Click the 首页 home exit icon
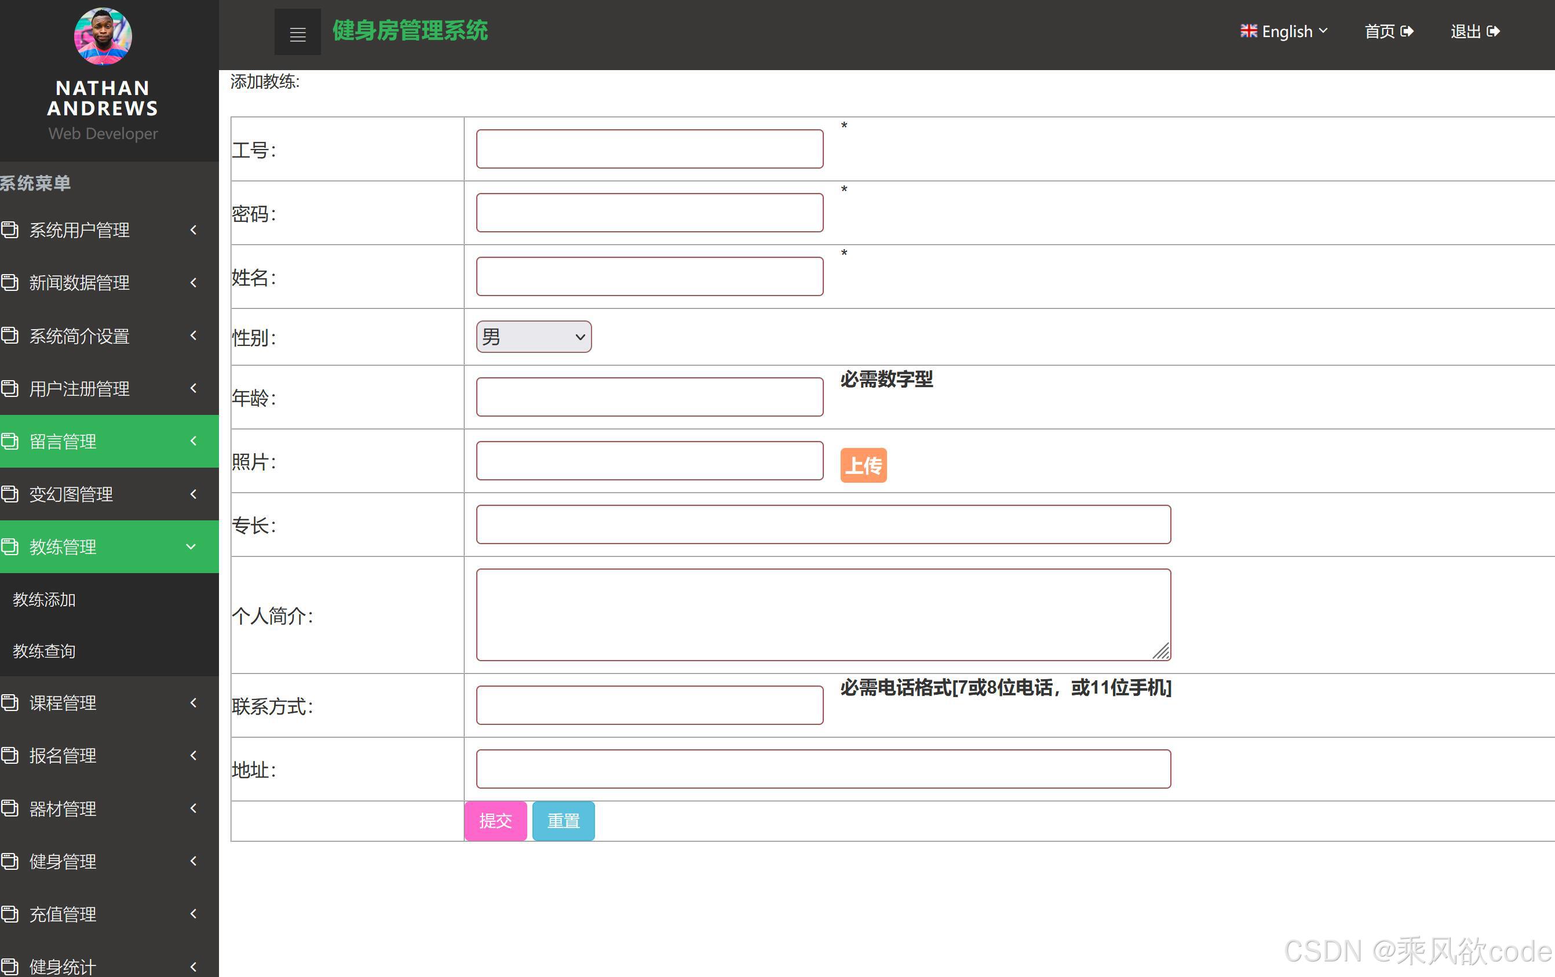1555x977 pixels. pos(1407,31)
